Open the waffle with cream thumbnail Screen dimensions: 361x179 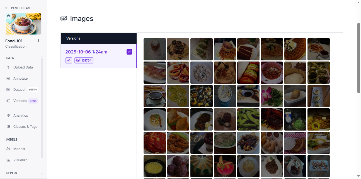click(295, 49)
